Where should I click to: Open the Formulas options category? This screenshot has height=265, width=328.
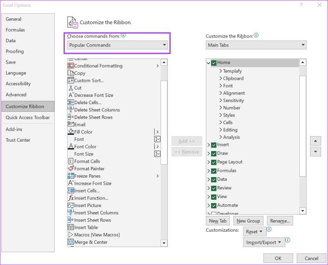pos(28,30)
